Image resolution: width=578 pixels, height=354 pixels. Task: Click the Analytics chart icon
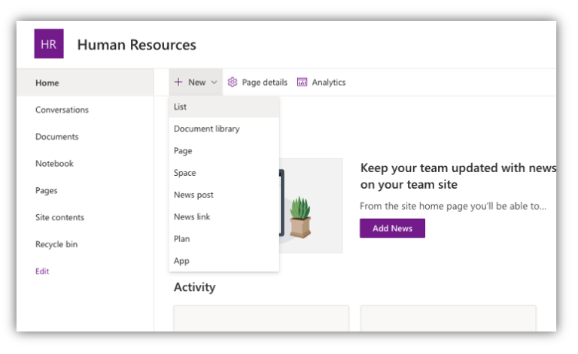(x=302, y=82)
